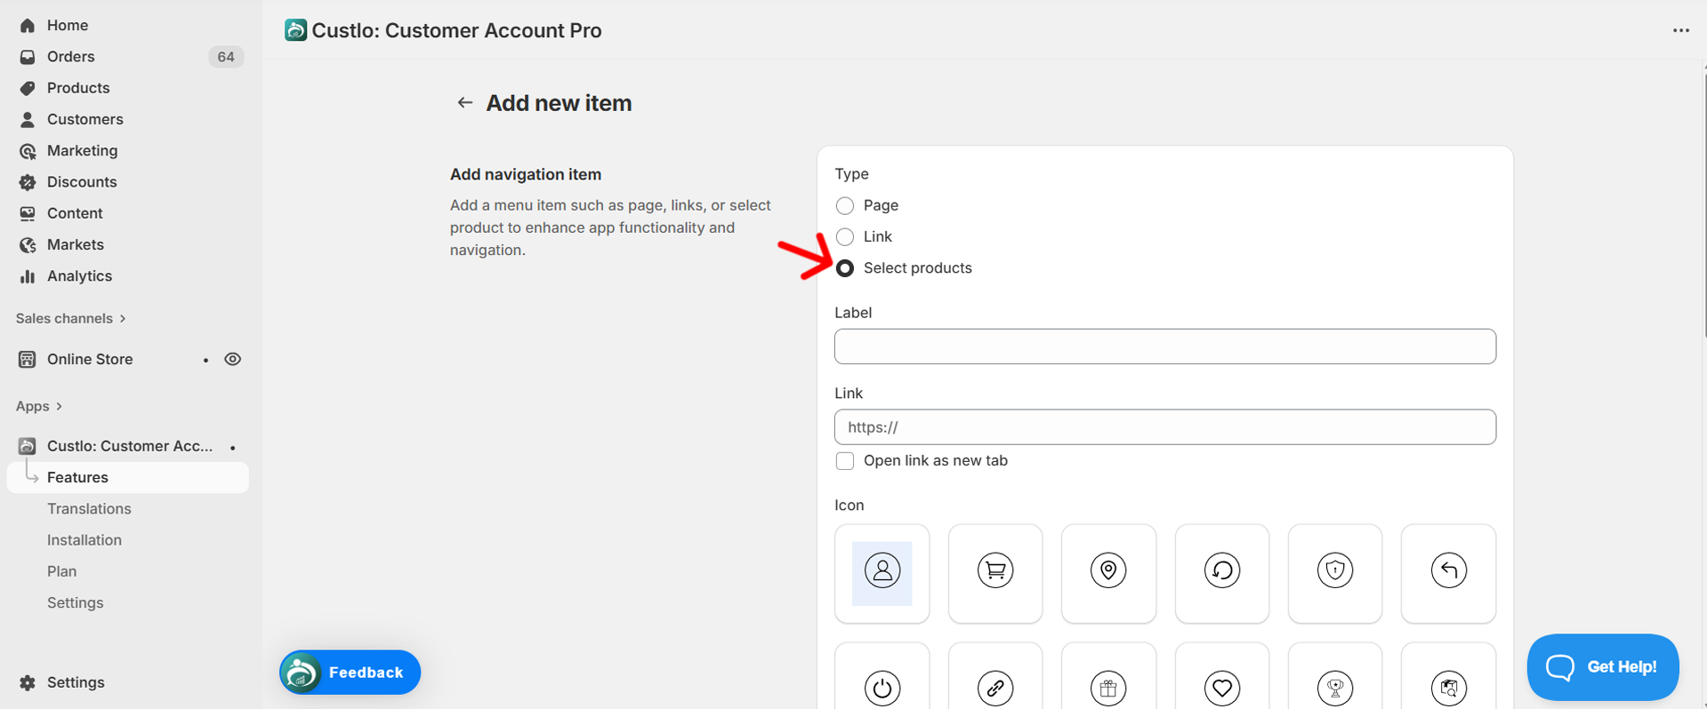Click the page vertical scrollbar
The image size is (1707, 709).
(x=1703, y=204)
